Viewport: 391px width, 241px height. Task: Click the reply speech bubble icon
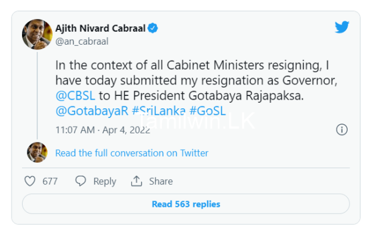click(81, 181)
